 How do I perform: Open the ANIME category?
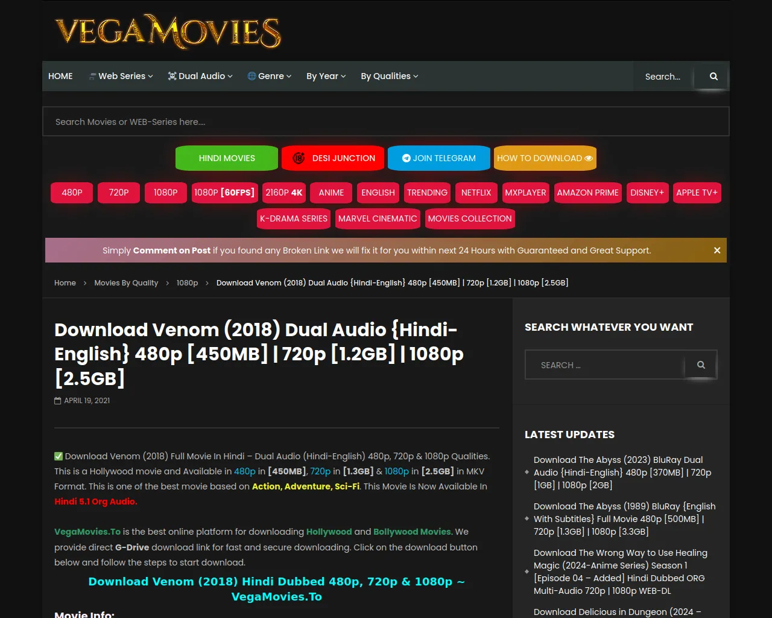click(x=331, y=193)
